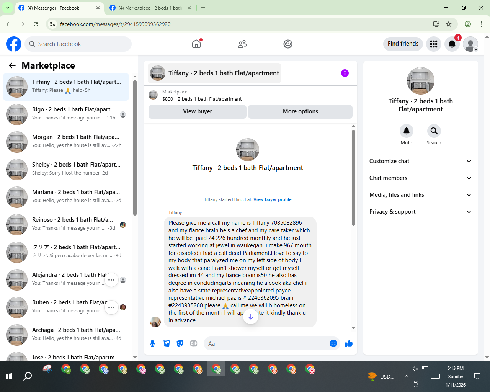Open conversation information icon
This screenshot has height=392, width=490.
click(x=345, y=73)
